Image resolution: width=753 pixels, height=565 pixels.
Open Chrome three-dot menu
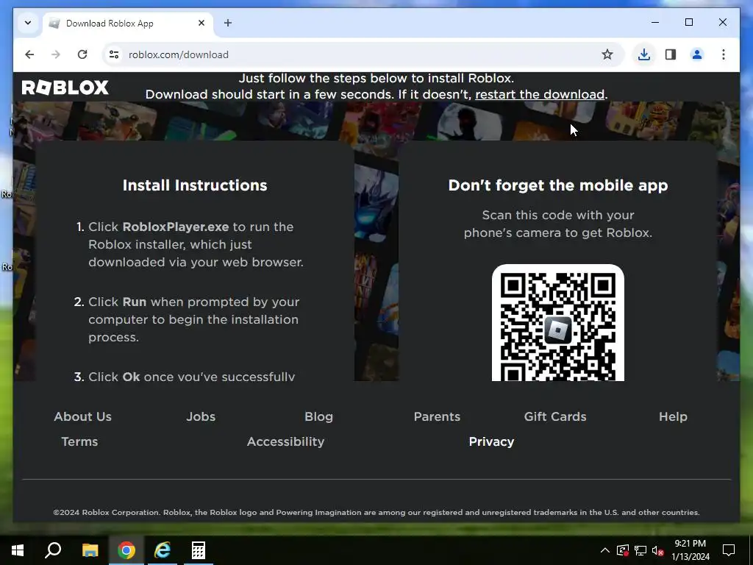pyautogui.click(x=724, y=54)
